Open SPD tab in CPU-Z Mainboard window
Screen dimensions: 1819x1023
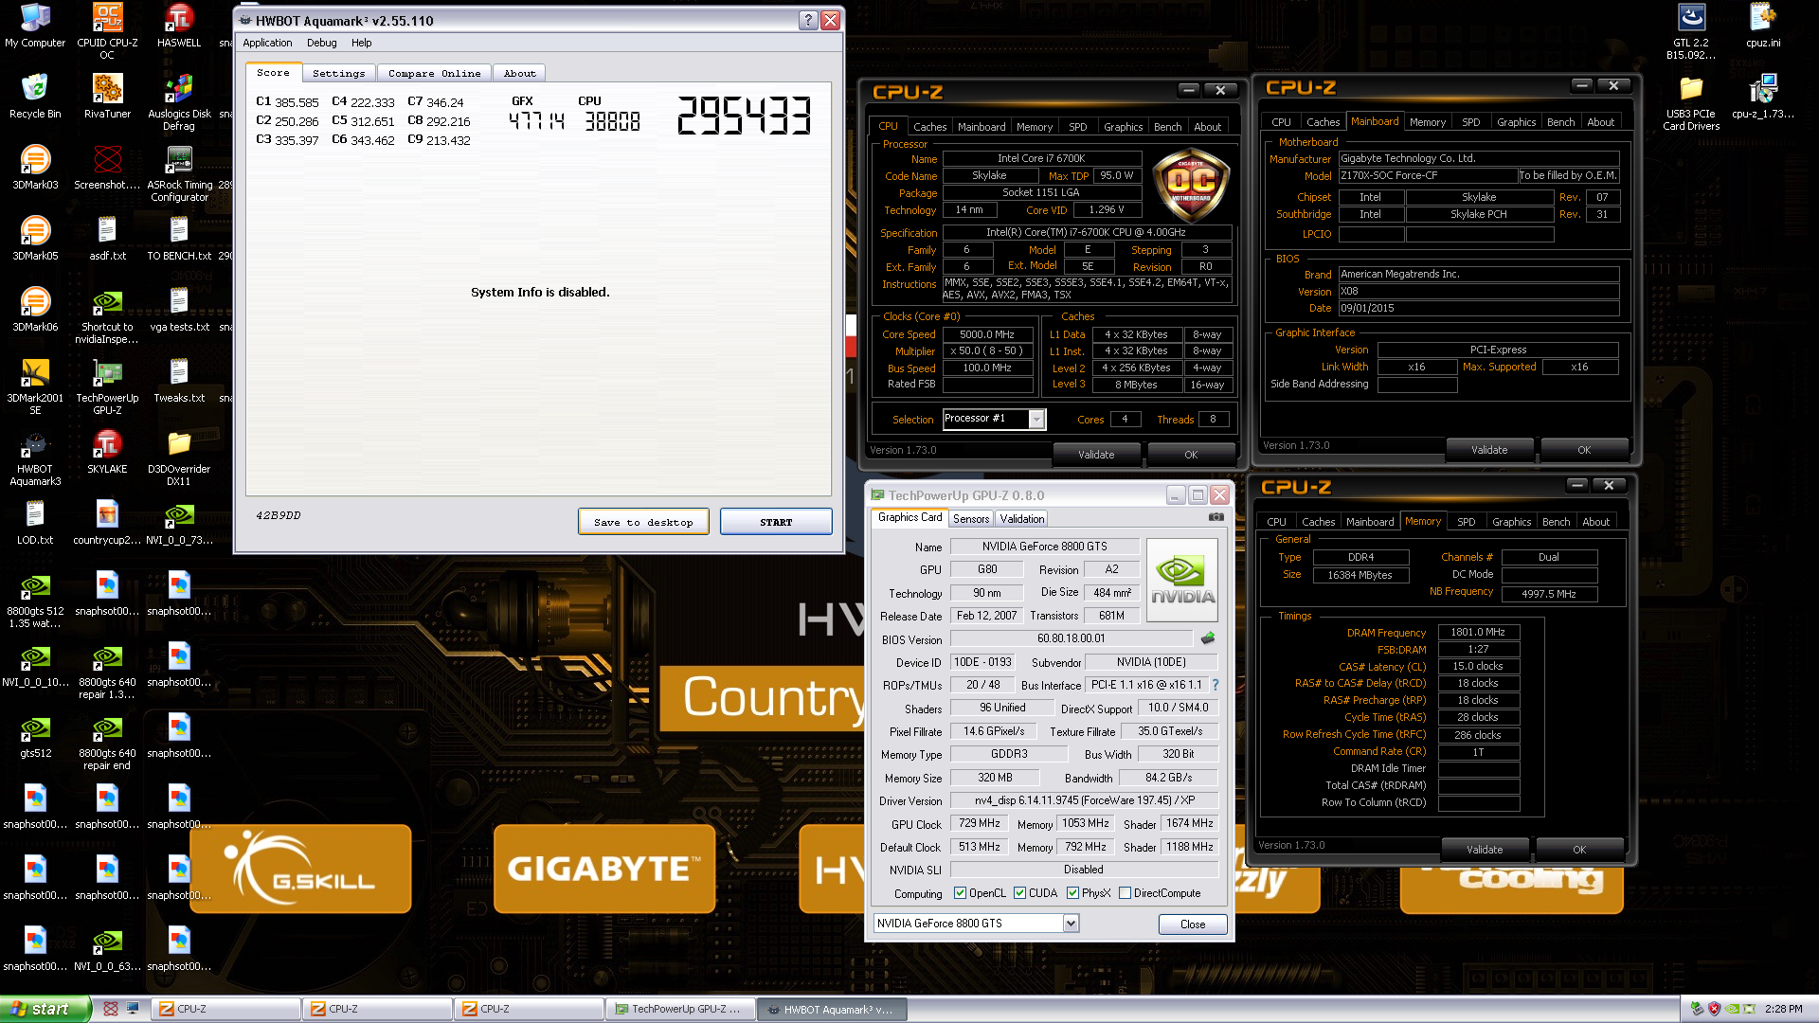tap(1470, 122)
